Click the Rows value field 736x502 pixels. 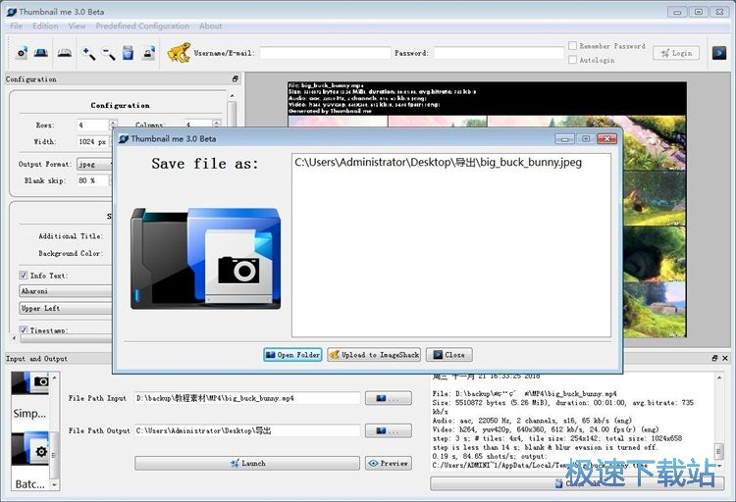point(92,125)
